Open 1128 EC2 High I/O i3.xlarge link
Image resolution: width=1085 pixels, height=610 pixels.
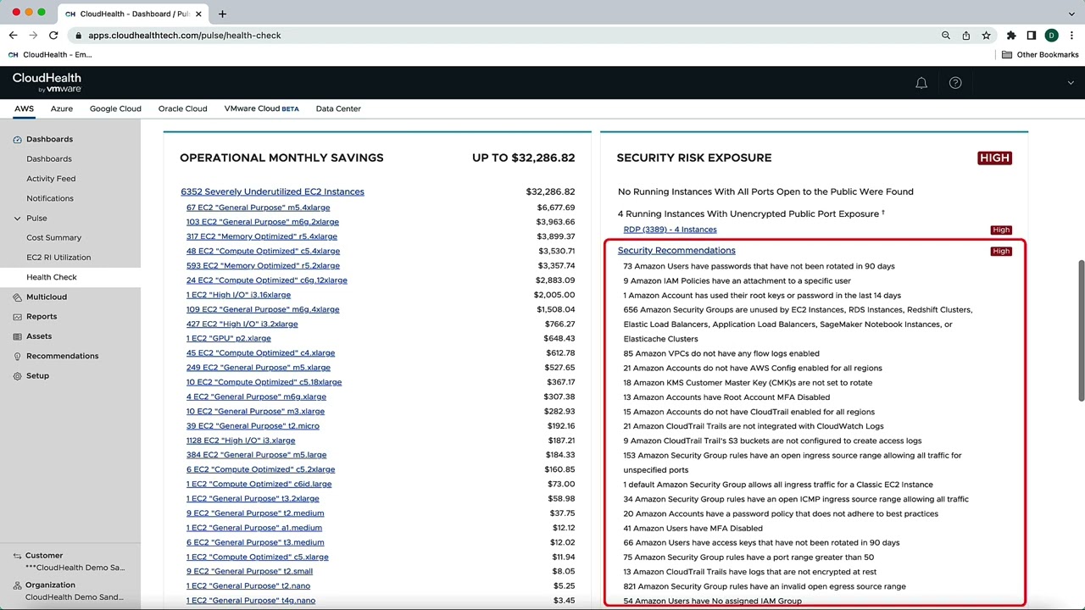[x=241, y=441]
